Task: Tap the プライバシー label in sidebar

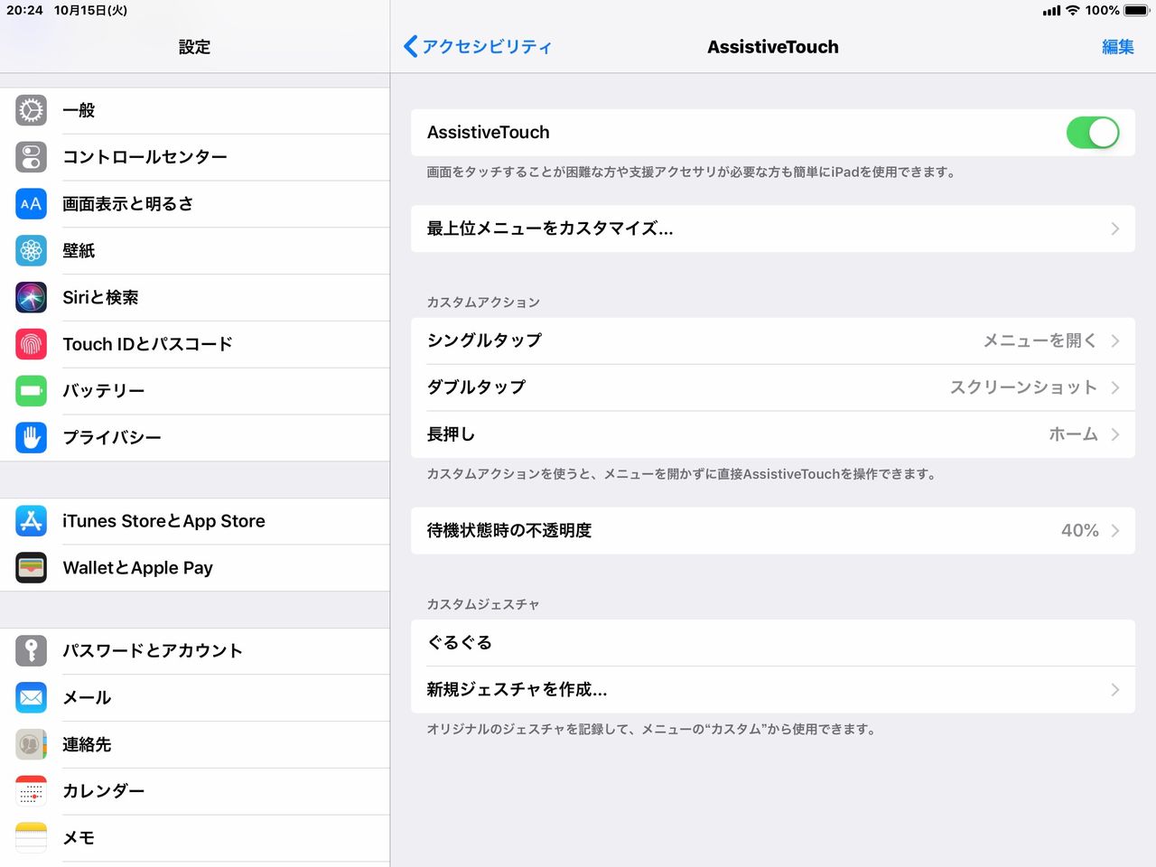Action: pos(112,437)
